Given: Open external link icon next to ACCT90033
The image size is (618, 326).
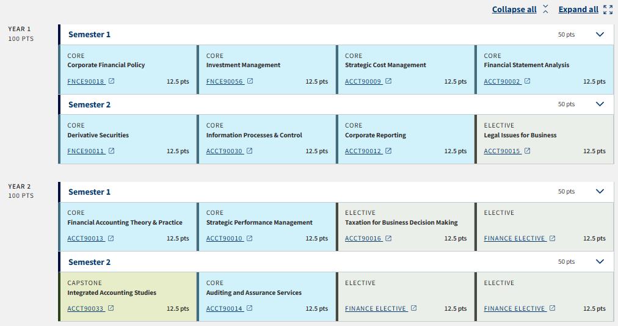Looking at the screenshot, I should (x=111, y=308).
